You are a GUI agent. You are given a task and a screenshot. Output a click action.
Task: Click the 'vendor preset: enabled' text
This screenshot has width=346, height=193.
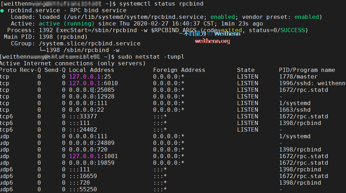(281, 17)
